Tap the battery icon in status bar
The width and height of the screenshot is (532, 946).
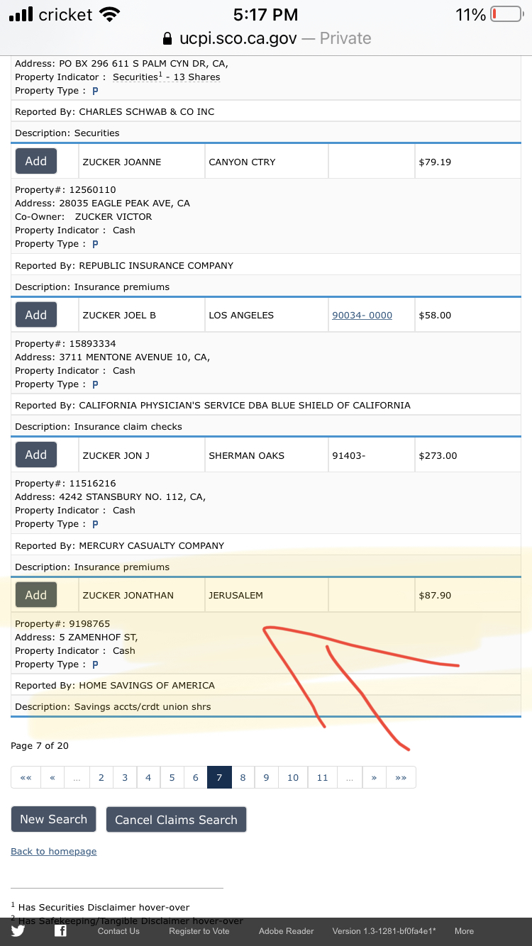506,14
